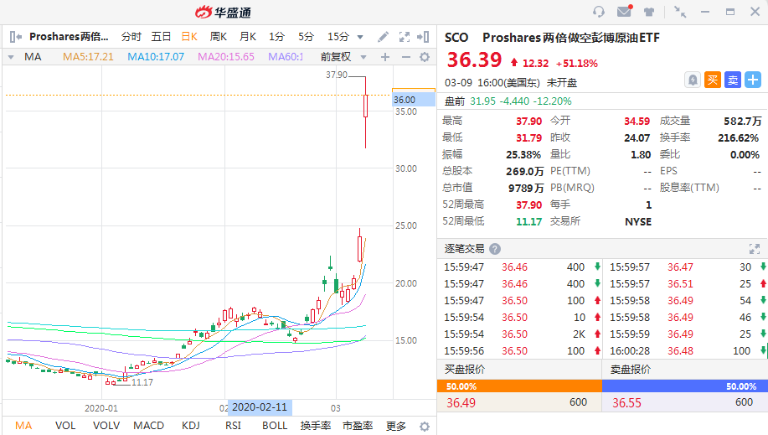This screenshot has width=768, height=435.
Task: Click the MA5:17.21 legend value
Action: pos(88,57)
